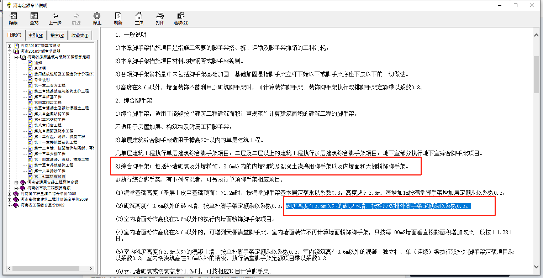
Task: Click the page icon beside 第四章砌筑工程
Action: pos(31,103)
